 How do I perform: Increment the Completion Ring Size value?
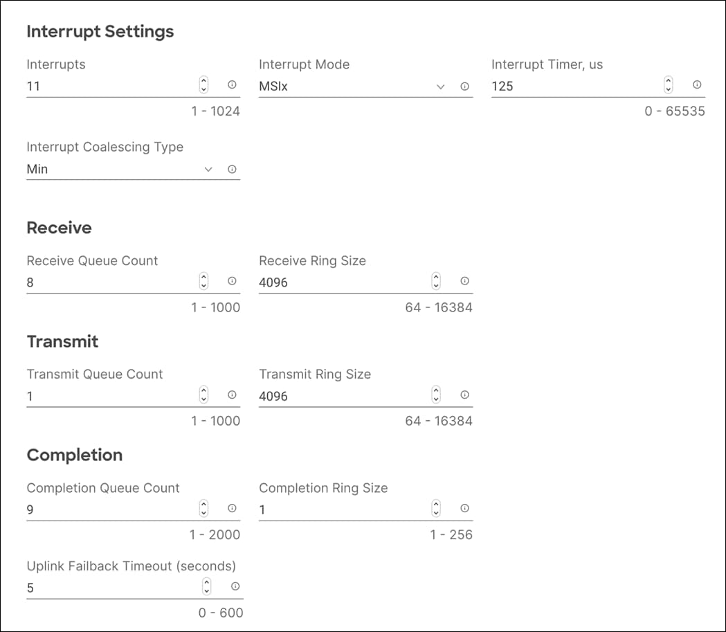(435, 505)
